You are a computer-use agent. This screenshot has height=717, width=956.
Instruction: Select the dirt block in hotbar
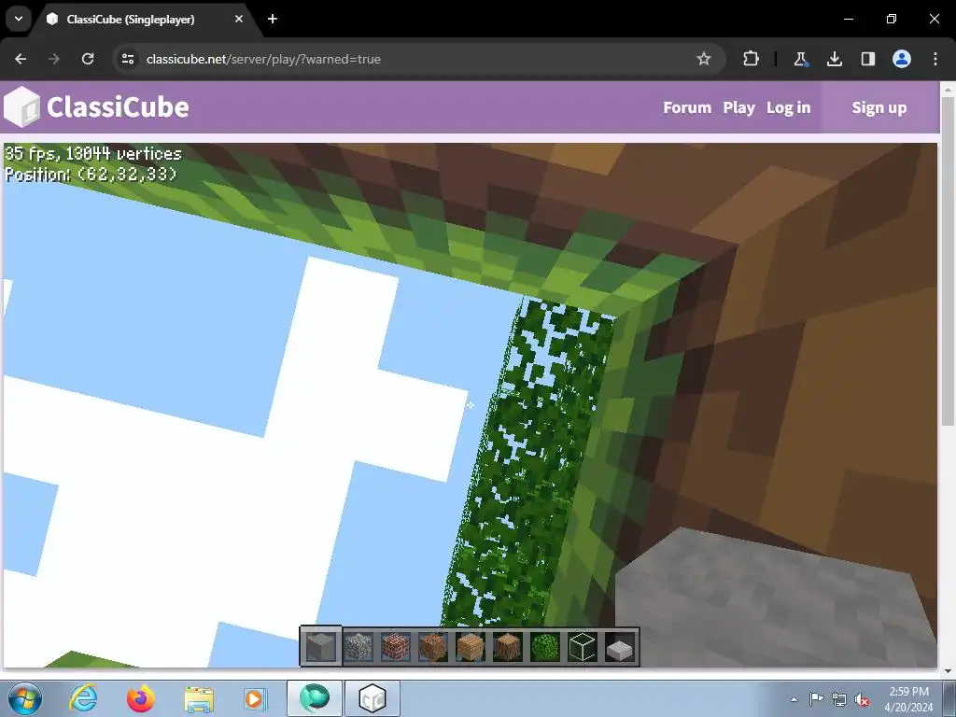click(433, 646)
